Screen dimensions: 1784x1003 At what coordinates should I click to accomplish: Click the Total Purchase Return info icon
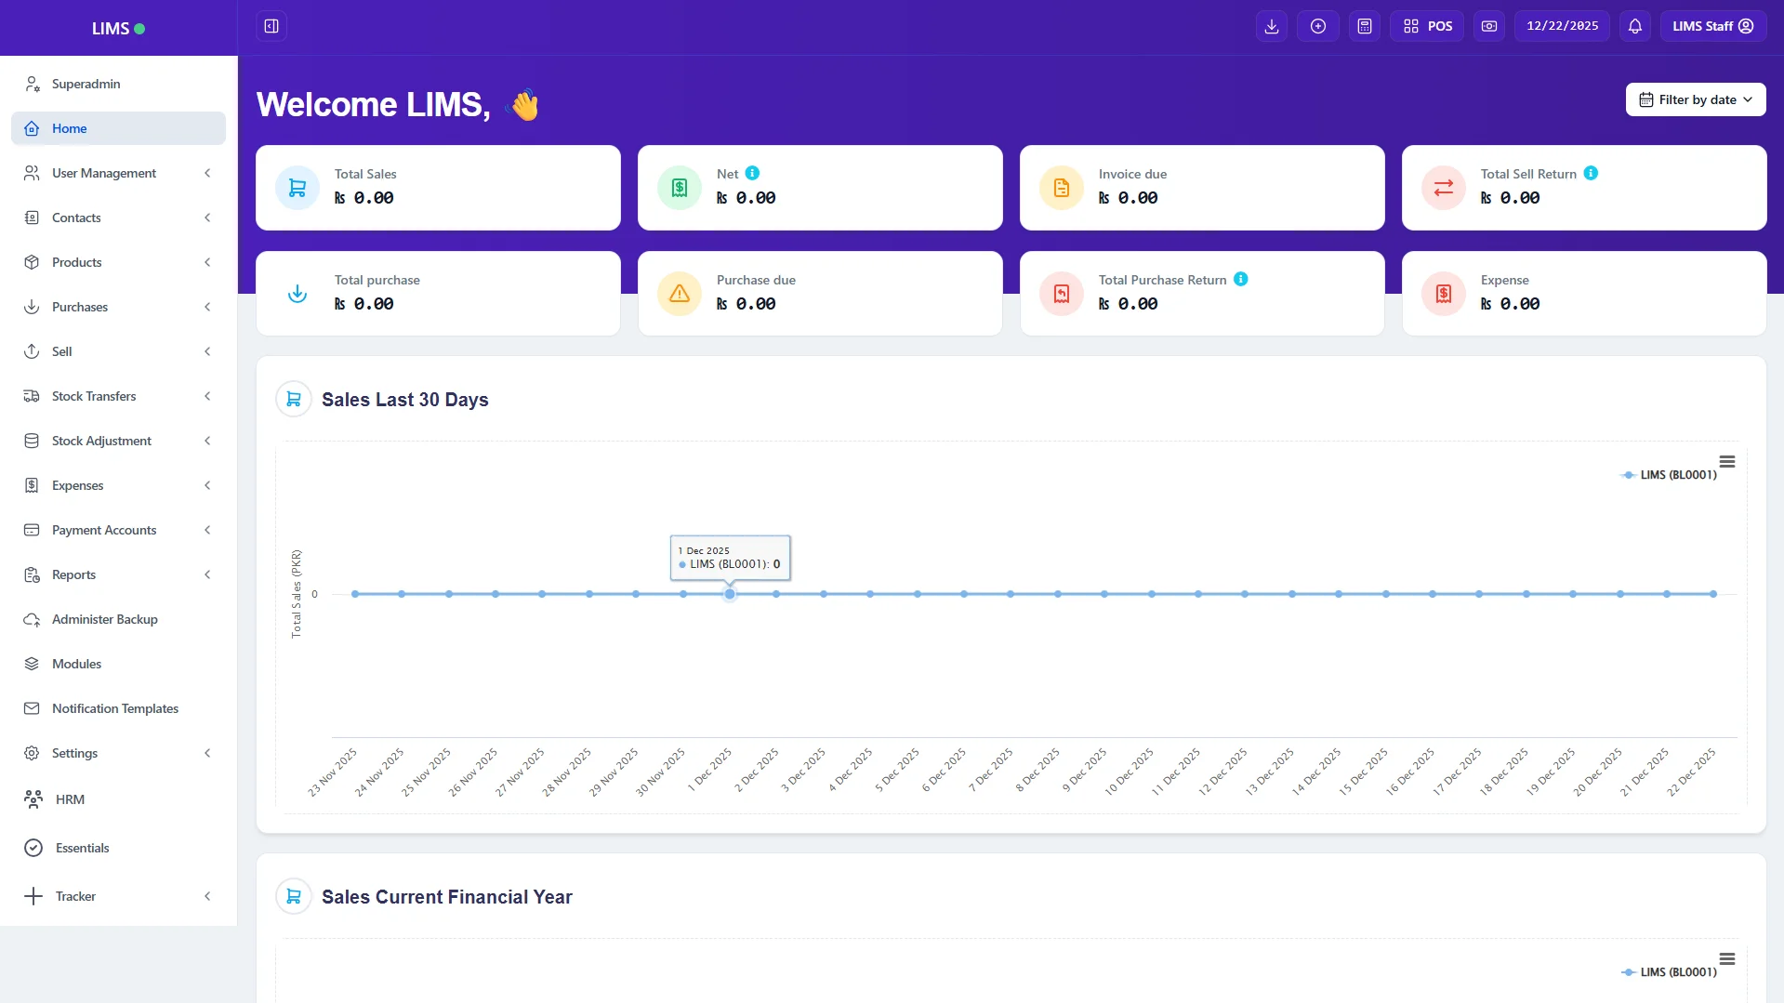pyautogui.click(x=1241, y=279)
